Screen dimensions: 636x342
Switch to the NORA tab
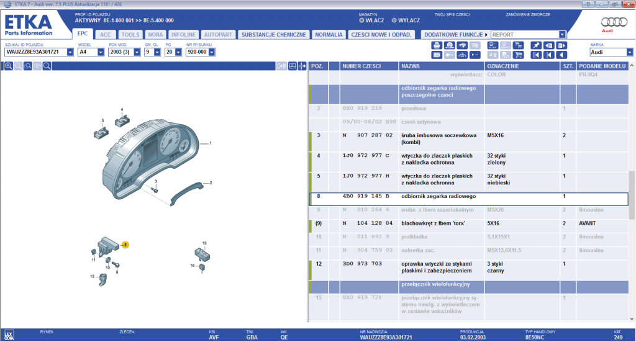point(155,35)
